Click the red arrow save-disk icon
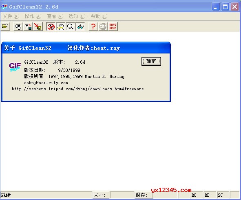 pyautogui.click(x=38, y=27)
